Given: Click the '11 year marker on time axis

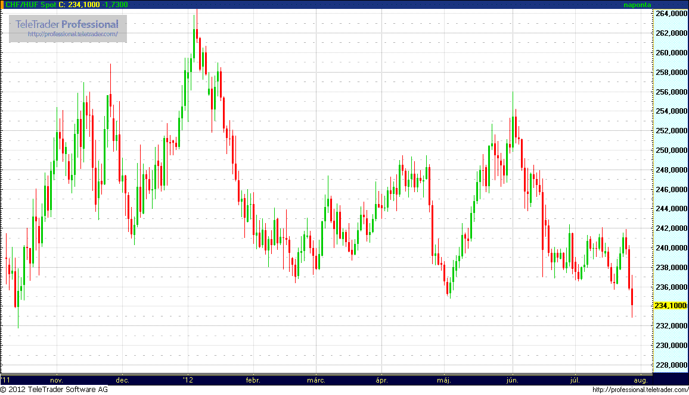Looking at the screenshot, I should 5,380.
